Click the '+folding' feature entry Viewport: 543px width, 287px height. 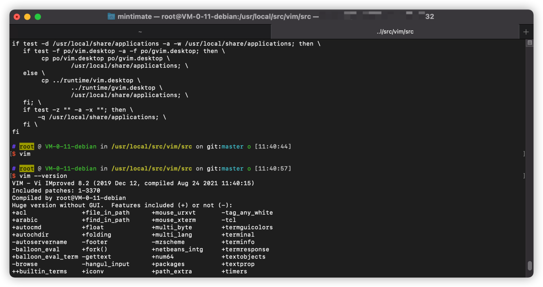tap(97, 235)
